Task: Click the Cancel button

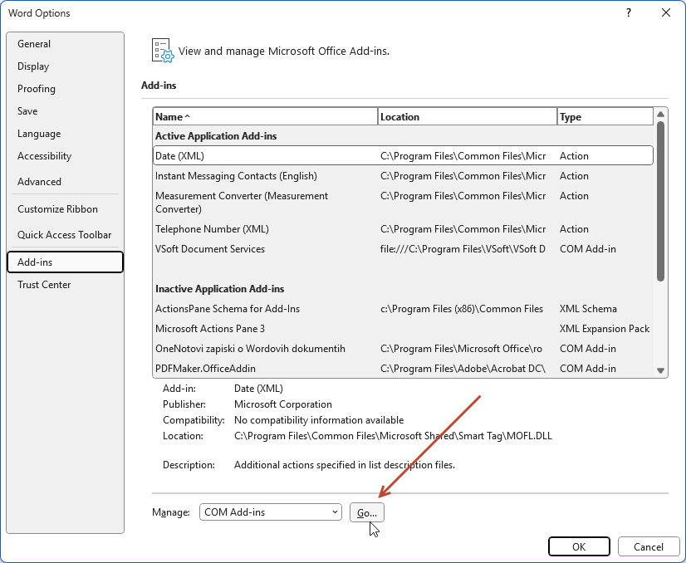Action: tap(649, 547)
